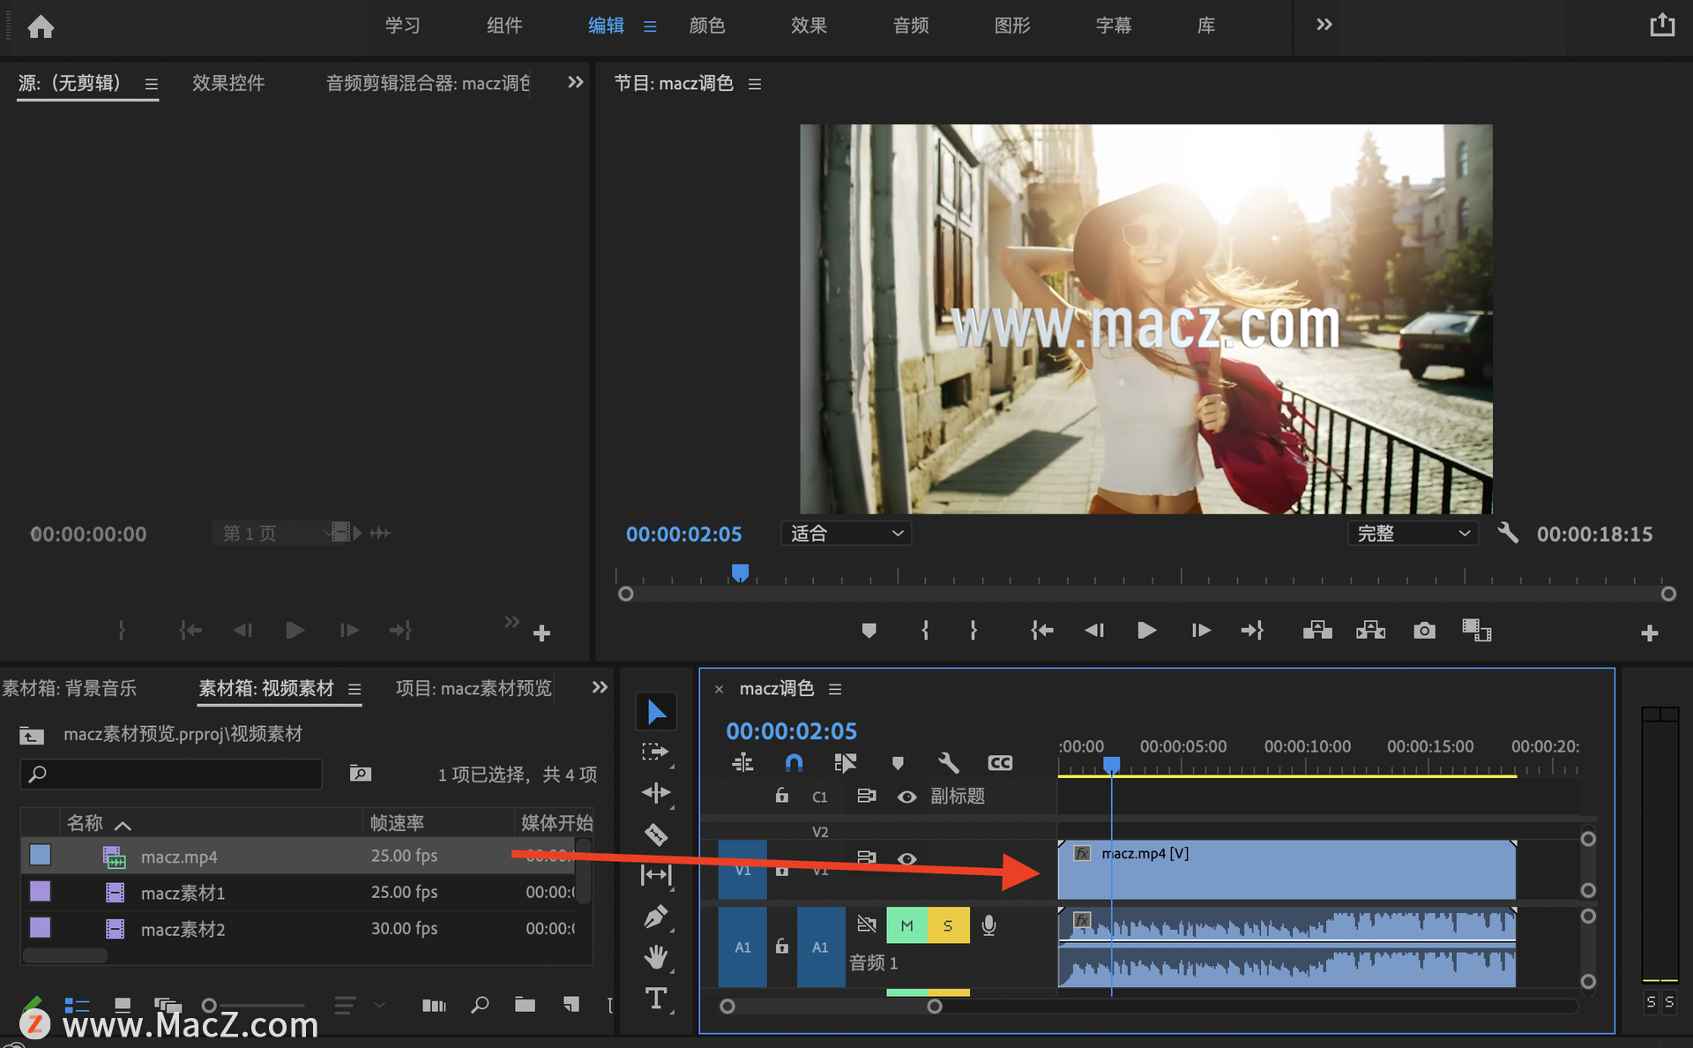Click the Captions/Subtitle toggle icon
Viewport: 1693px width, 1048px height.
(x=997, y=760)
